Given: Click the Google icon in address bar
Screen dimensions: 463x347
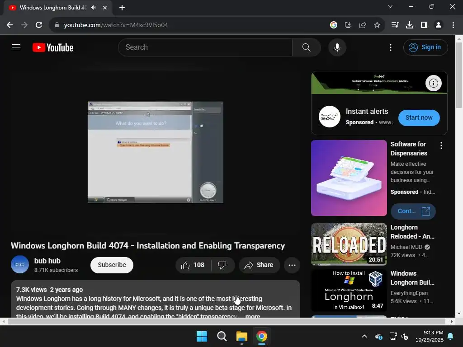Looking at the screenshot, I should pos(333,25).
